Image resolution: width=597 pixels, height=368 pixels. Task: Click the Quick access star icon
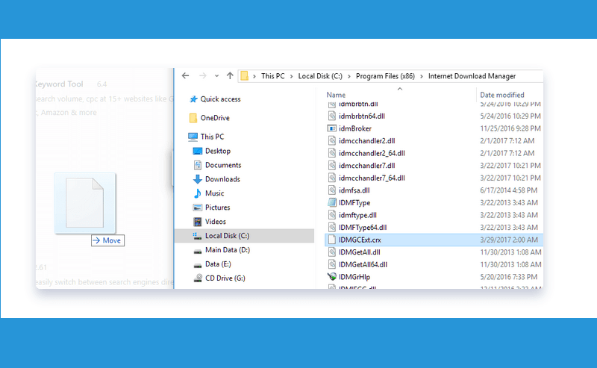click(193, 99)
